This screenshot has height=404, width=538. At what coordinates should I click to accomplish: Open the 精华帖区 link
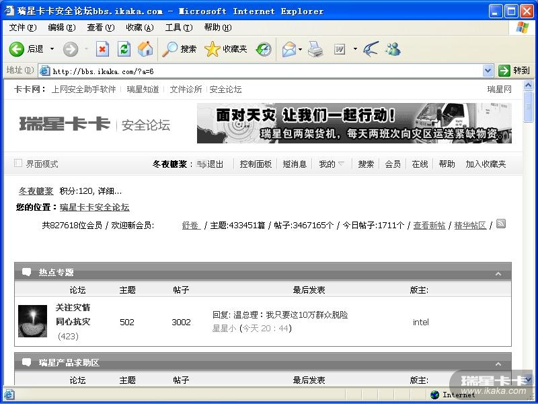(470, 226)
